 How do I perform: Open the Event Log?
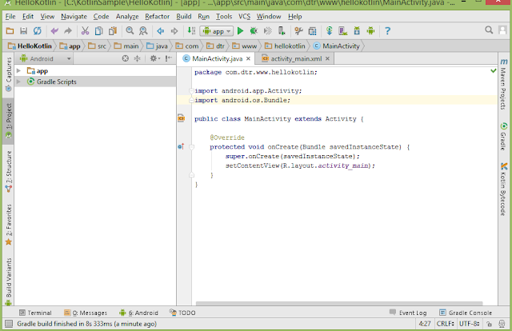[x=408, y=313]
